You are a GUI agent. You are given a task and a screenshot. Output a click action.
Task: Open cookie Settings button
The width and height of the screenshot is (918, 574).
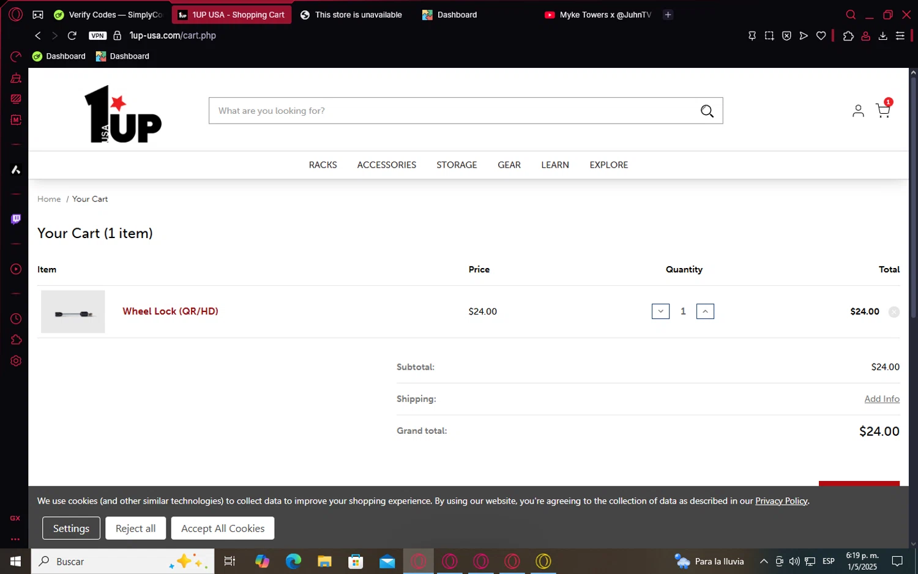(x=71, y=529)
